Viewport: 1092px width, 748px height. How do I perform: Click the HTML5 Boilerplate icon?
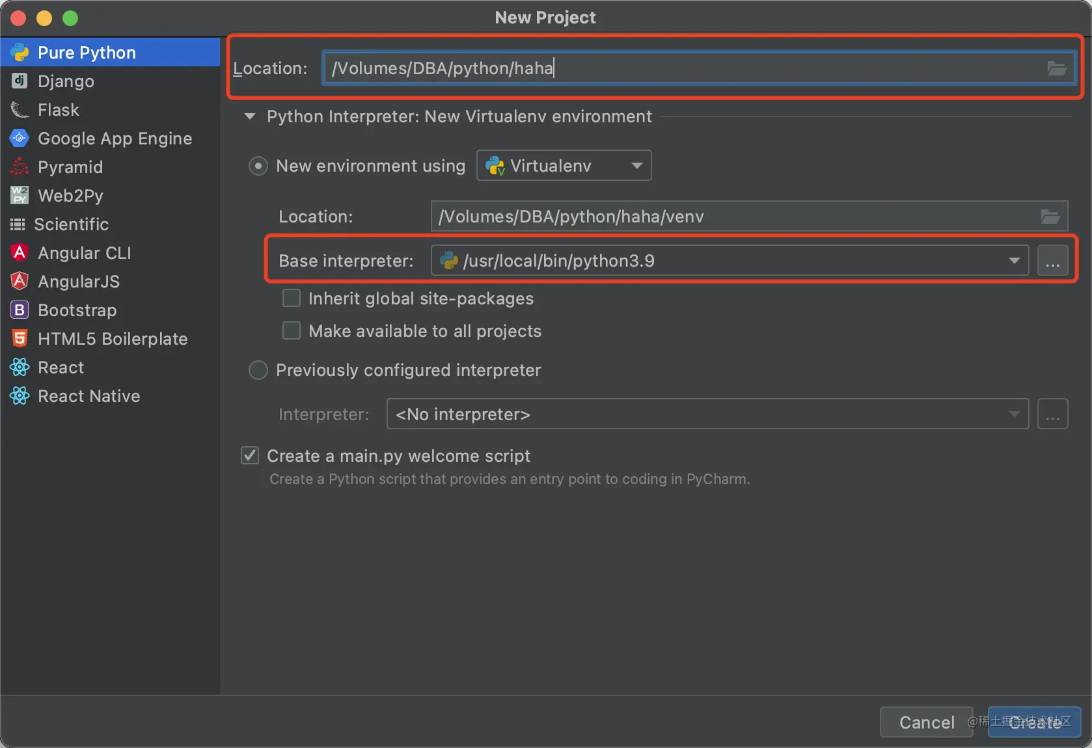point(20,338)
